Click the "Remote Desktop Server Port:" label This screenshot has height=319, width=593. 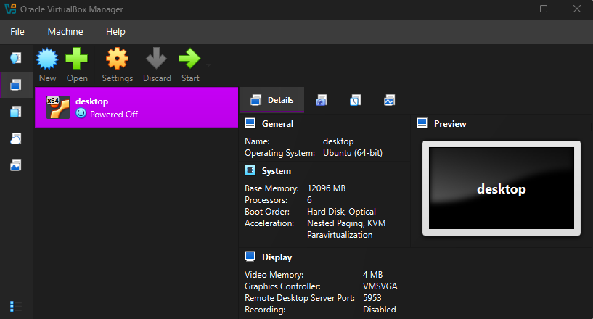300,298
